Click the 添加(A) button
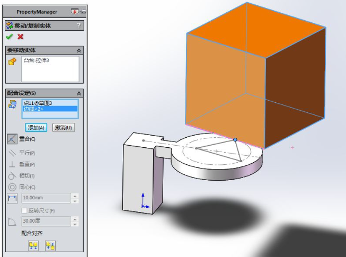Screen dimensions: 346x257 click(36, 128)
